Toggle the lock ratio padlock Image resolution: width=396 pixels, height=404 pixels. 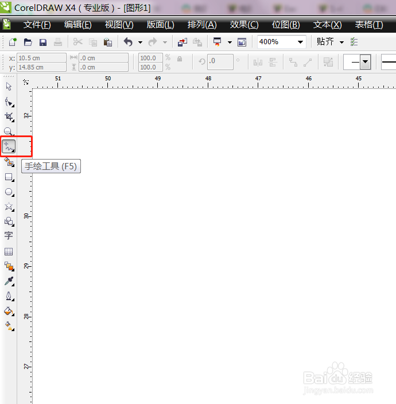click(x=180, y=59)
